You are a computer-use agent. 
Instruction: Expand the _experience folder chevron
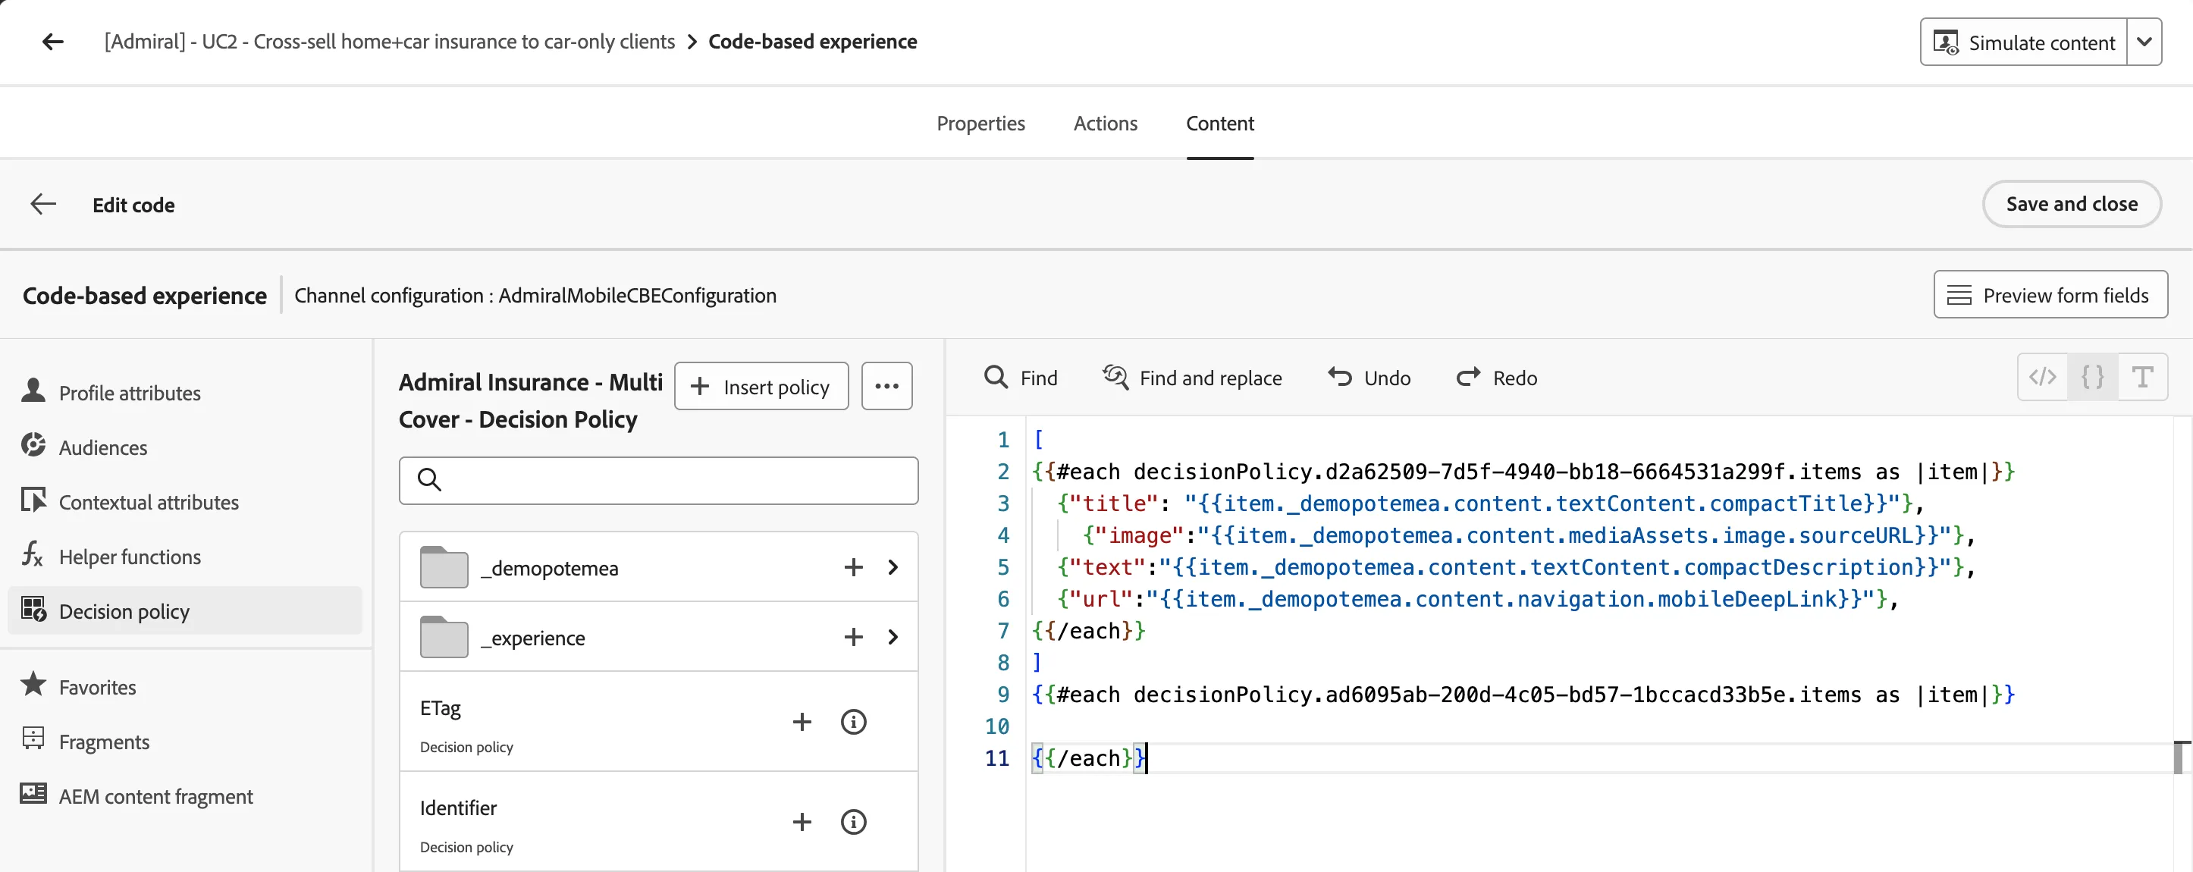tap(893, 637)
